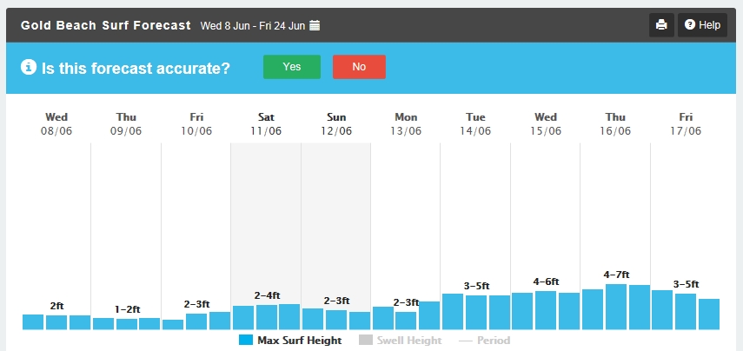This screenshot has width=743, height=351.
Task: Select the Fri 17/06 day header
Action: tap(686, 123)
